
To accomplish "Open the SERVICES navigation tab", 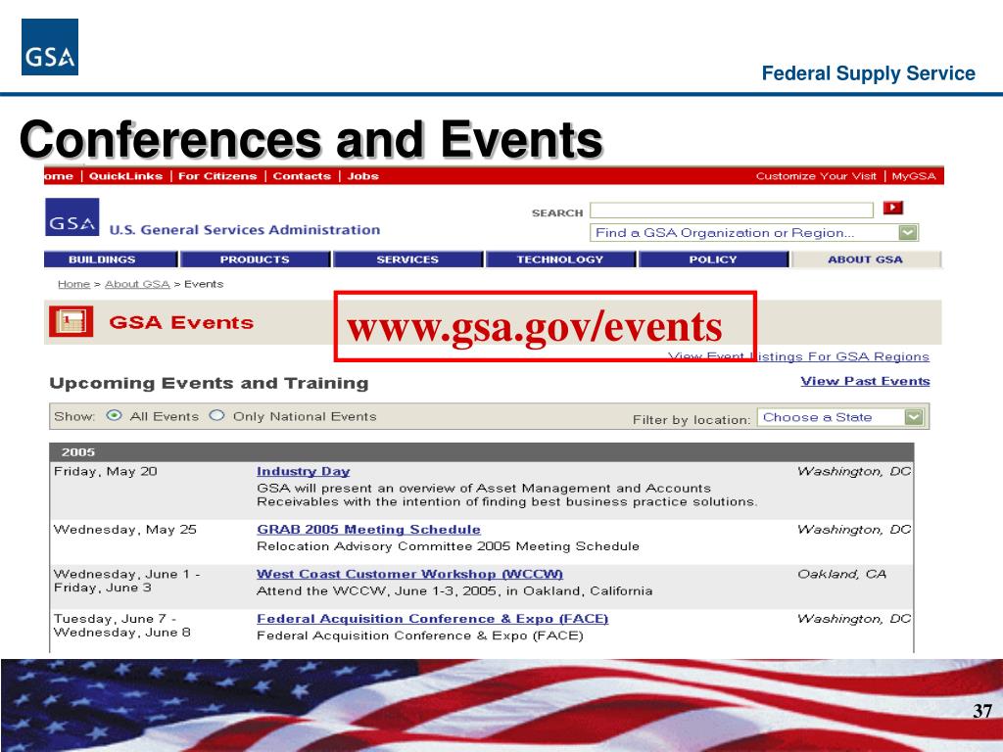I will [x=407, y=259].
